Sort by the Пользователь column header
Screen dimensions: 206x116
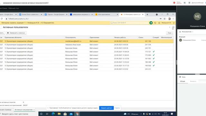coord(70,37)
